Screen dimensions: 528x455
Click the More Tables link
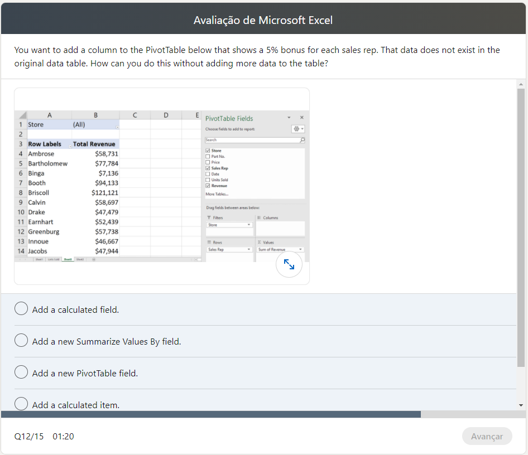click(x=218, y=195)
